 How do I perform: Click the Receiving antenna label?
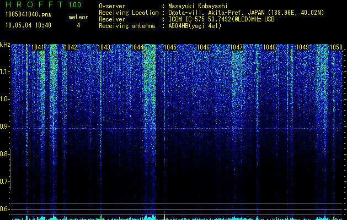pos(127,26)
